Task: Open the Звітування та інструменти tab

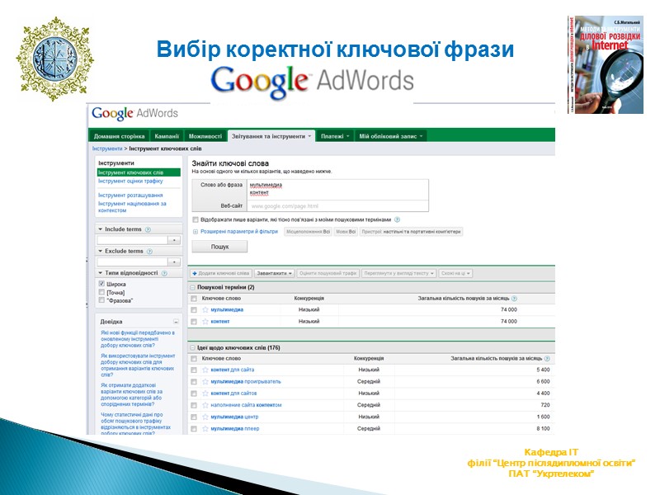Action: point(271,136)
